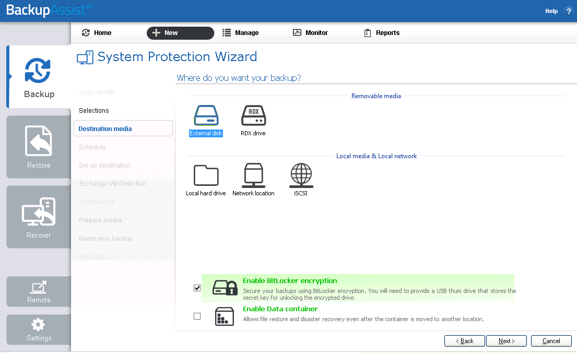Choose the iSCSI globe icon
This screenshot has height=353, width=577.
(301, 175)
